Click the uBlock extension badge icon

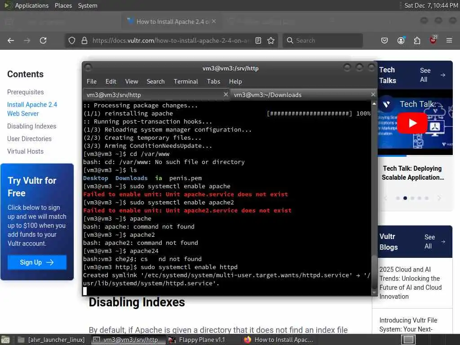(x=433, y=40)
